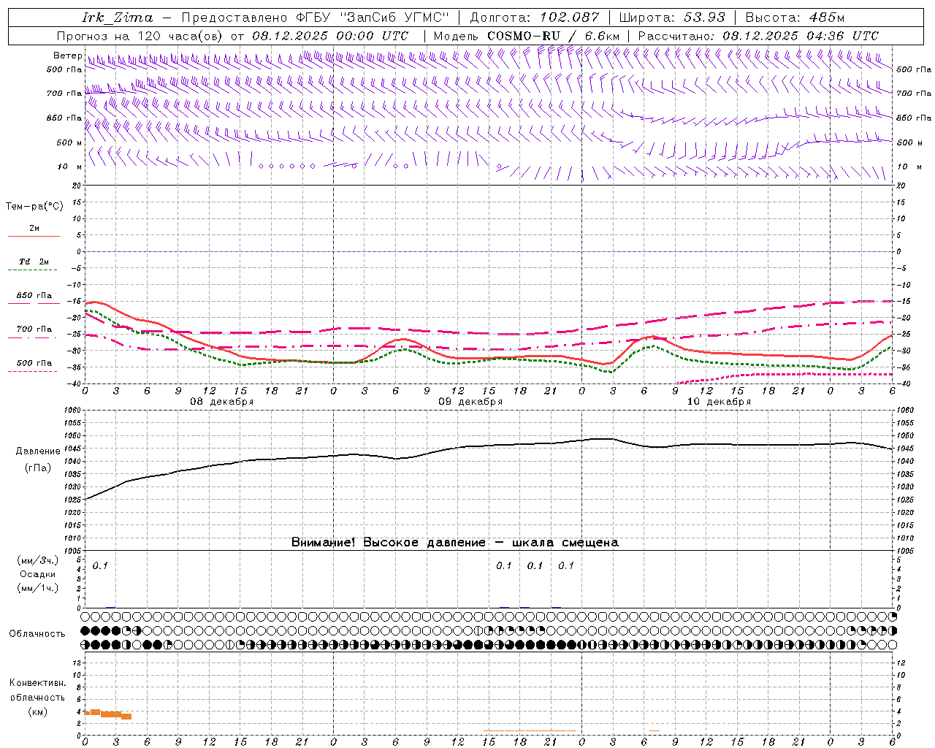
Task: Select the Давление pressure panel label
Action: 38,451
